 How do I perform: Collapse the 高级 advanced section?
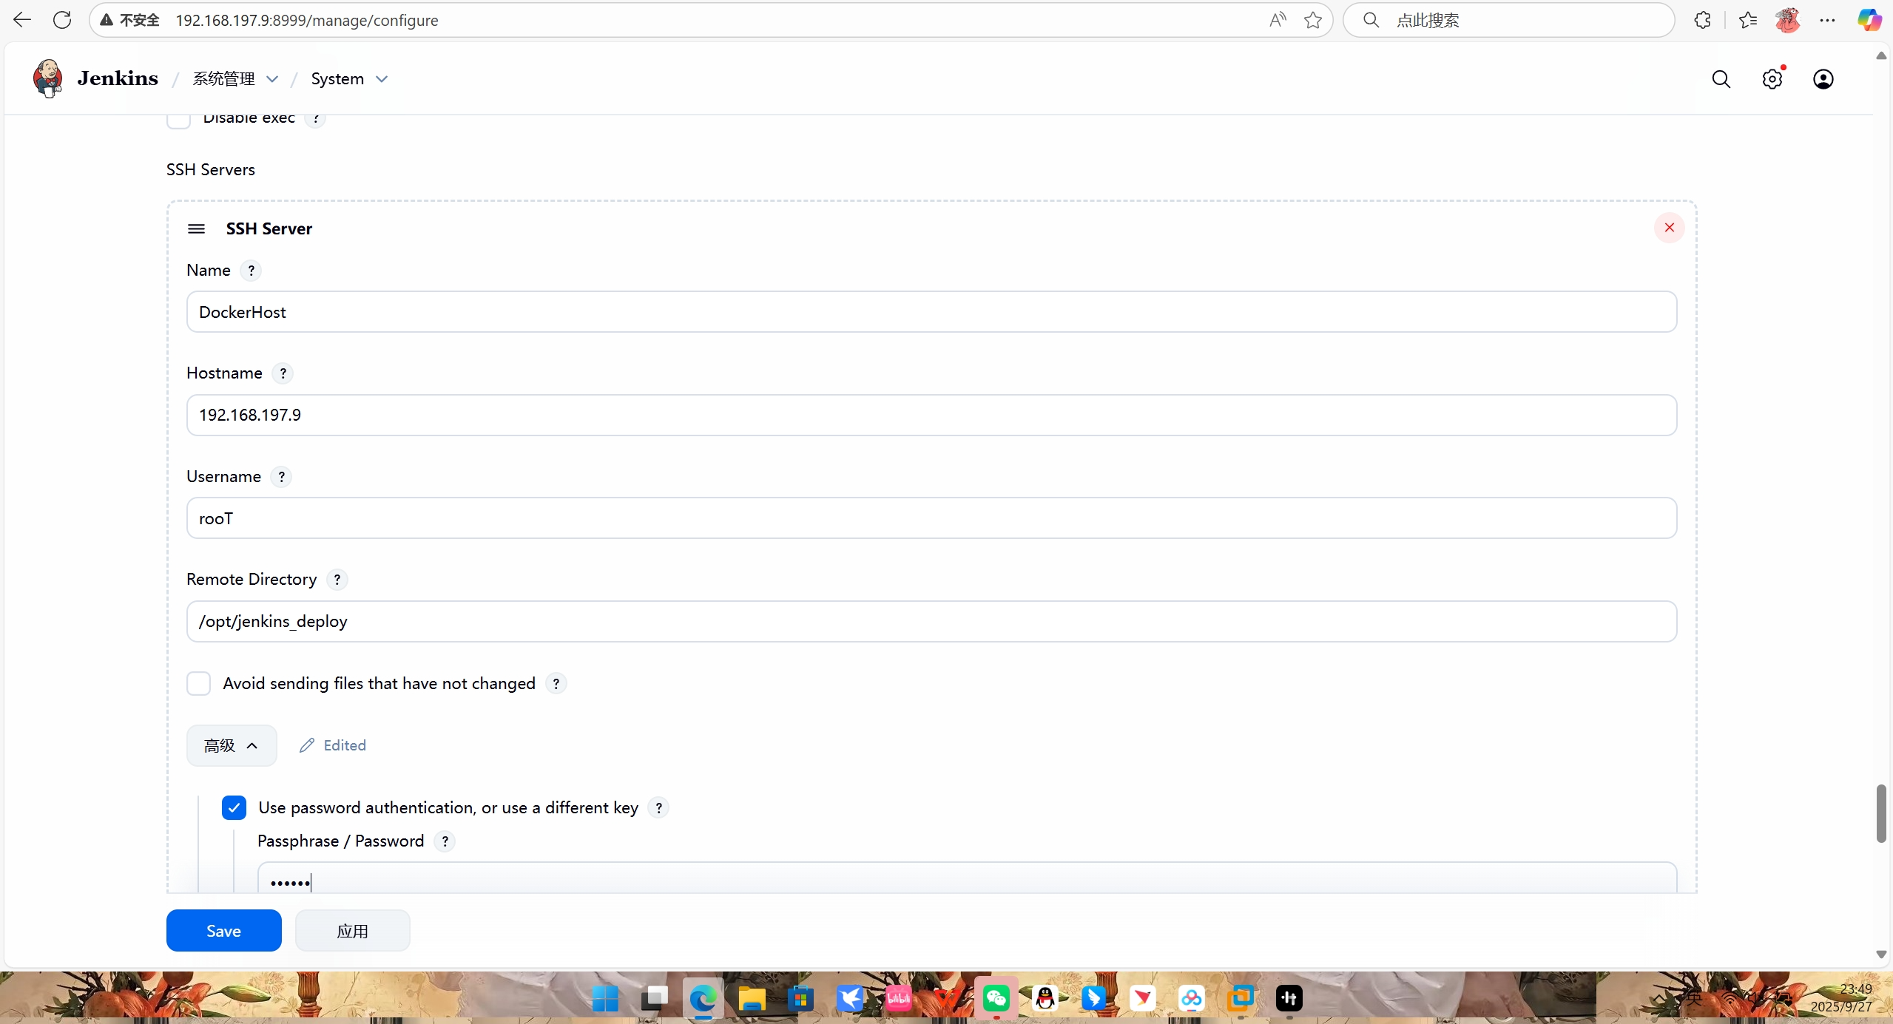232,745
